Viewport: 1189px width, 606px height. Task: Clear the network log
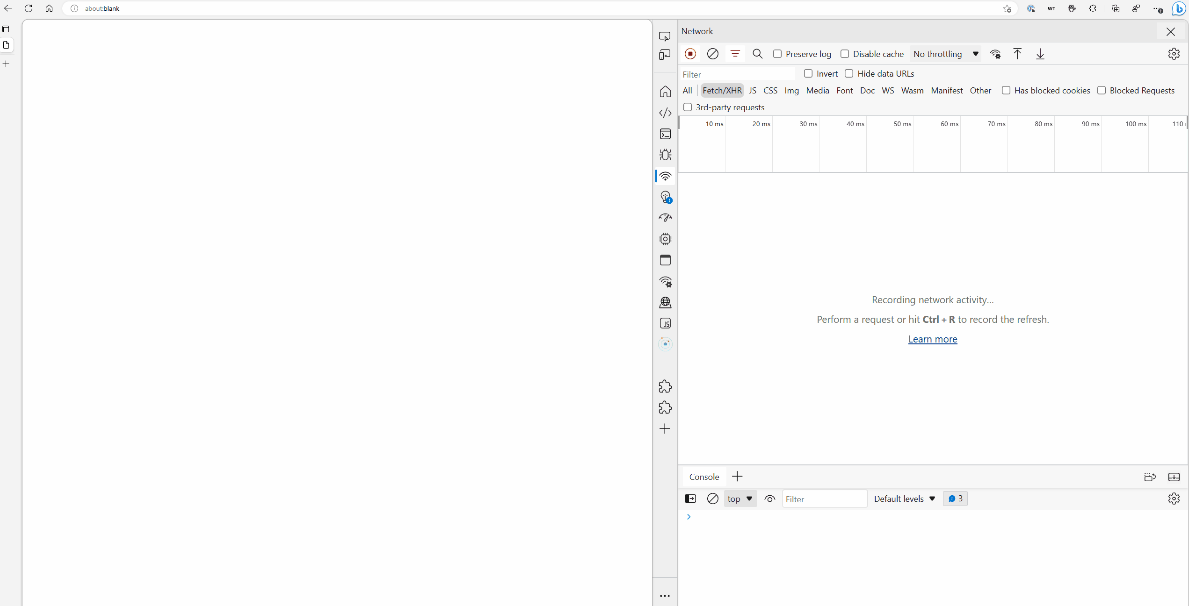712,54
